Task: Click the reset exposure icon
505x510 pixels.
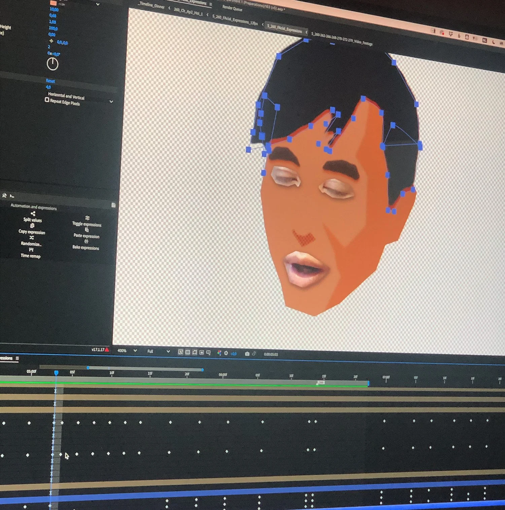Action: click(226, 353)
